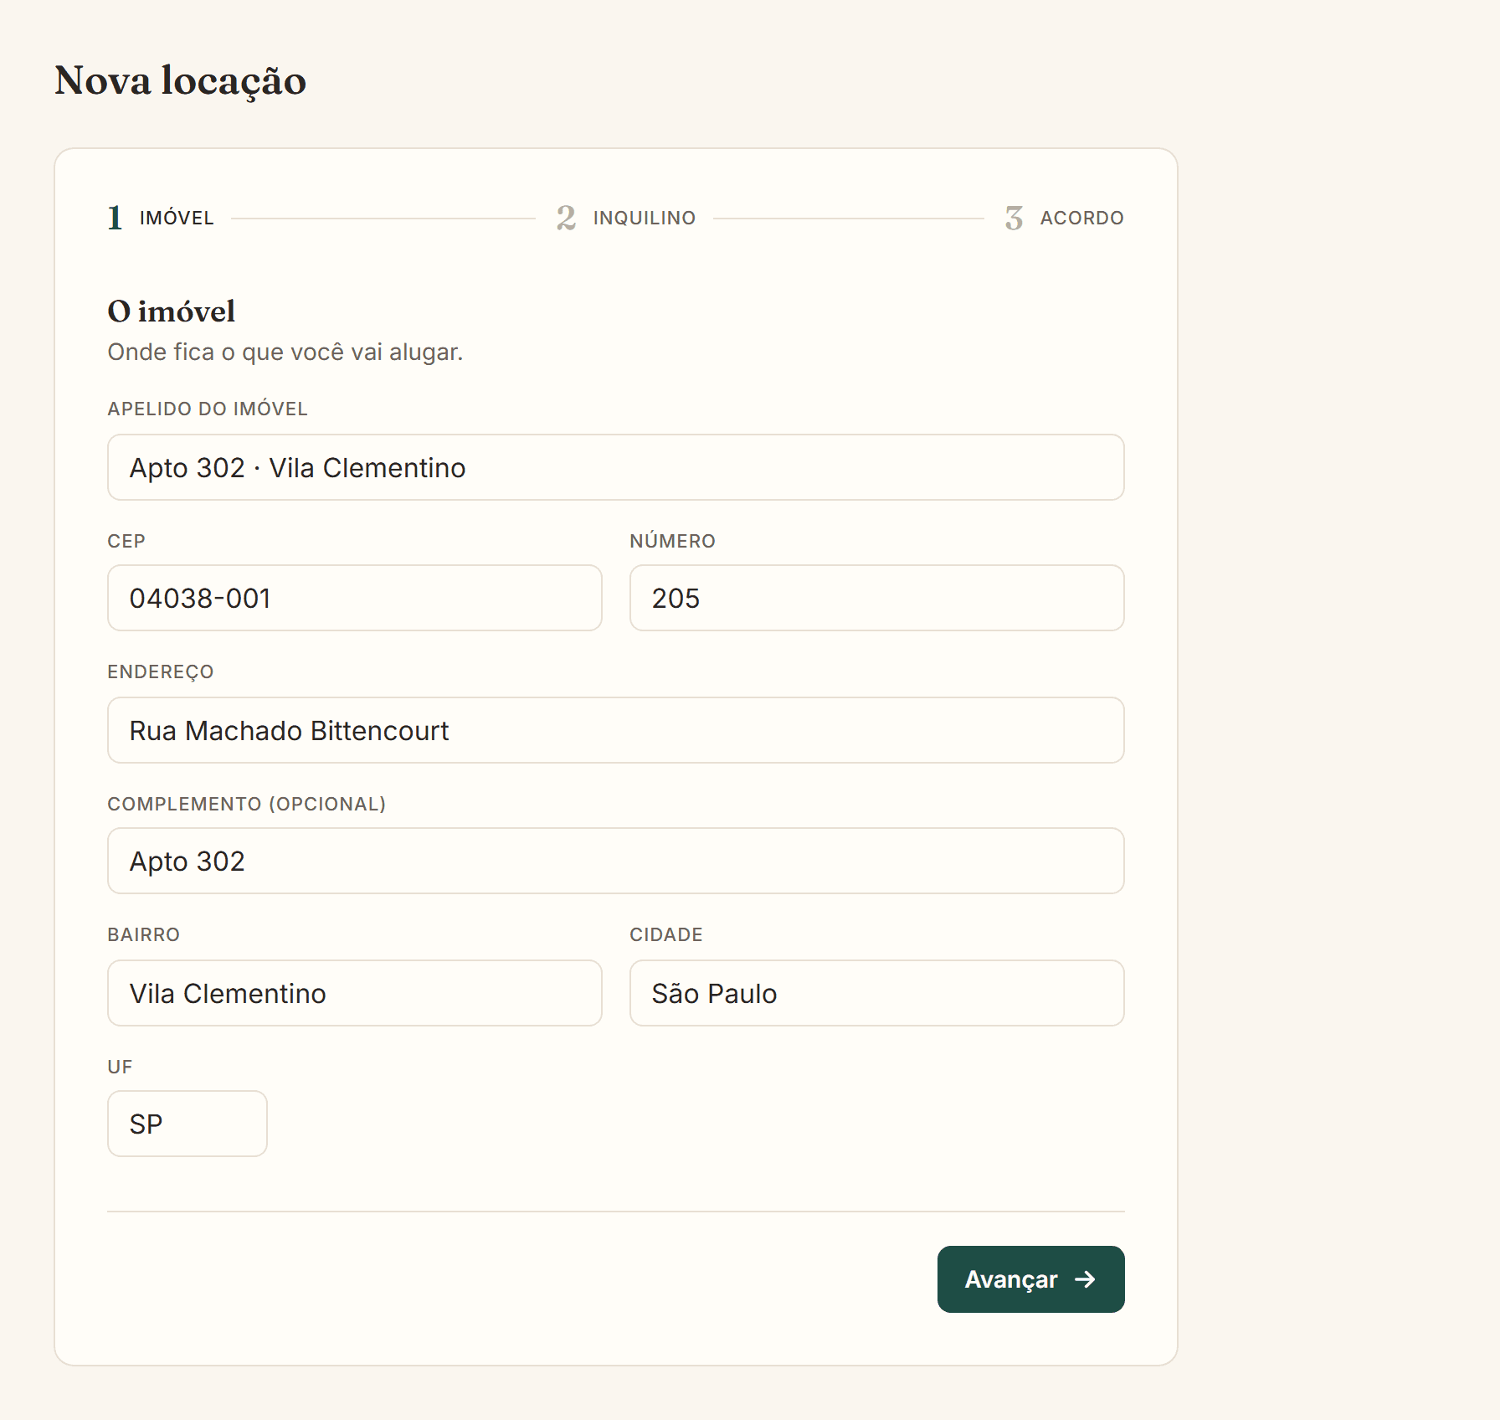
Task: Click the 'APELIDO DO IMÓVEL' label
Action: (208, 409)
